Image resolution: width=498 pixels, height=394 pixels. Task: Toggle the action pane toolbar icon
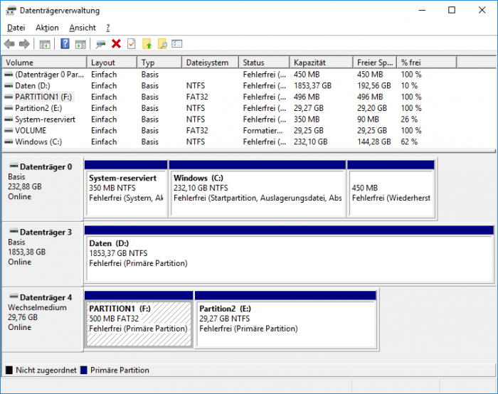point(80,44)
